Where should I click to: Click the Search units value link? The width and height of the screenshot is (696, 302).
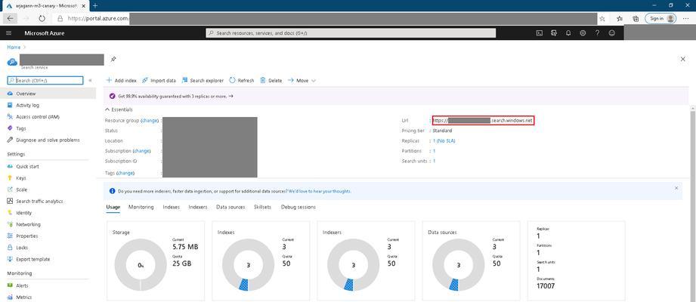coord(434,162)
